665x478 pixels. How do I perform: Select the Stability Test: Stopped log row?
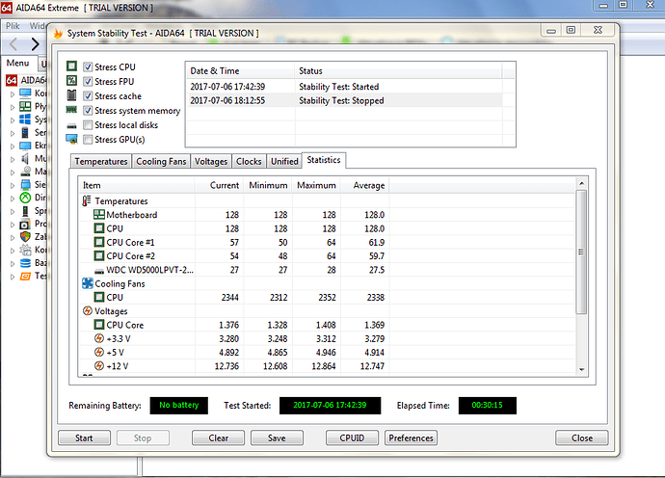coord(344,100)
